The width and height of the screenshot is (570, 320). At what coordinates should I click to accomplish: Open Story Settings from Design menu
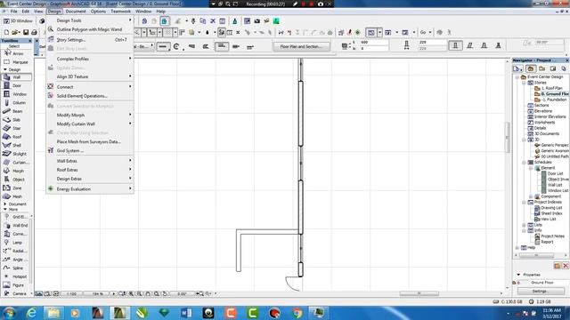(x=90, y=39)
